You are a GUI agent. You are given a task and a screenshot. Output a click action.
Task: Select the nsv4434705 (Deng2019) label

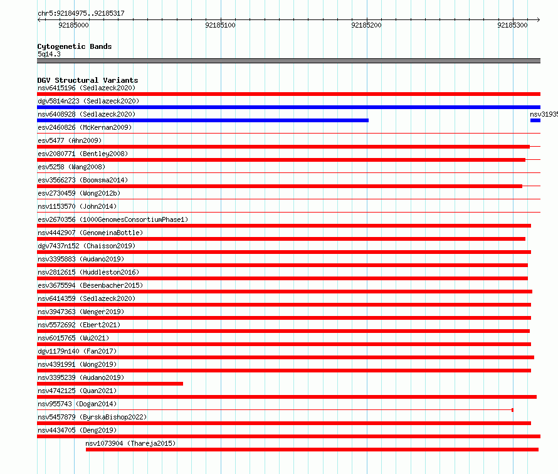pos(77,430)
